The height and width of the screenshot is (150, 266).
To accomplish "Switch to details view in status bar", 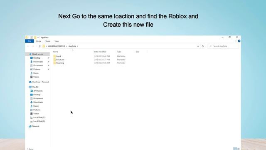I will (235, 149).
